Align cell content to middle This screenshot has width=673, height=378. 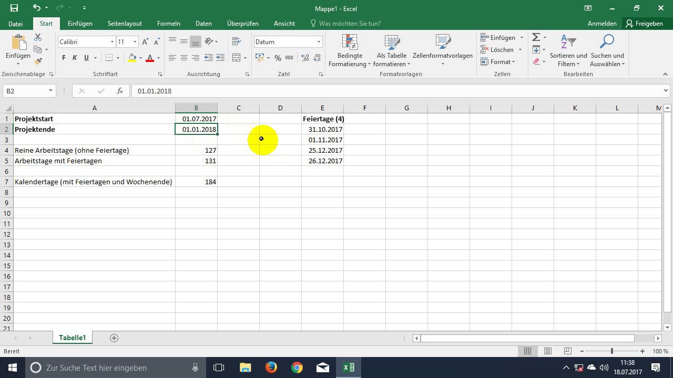coord(183,41)
